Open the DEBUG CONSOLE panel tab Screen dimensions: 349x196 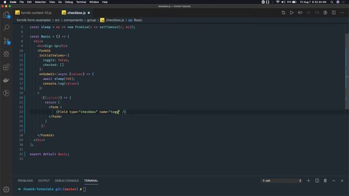[x=67, y=181]
